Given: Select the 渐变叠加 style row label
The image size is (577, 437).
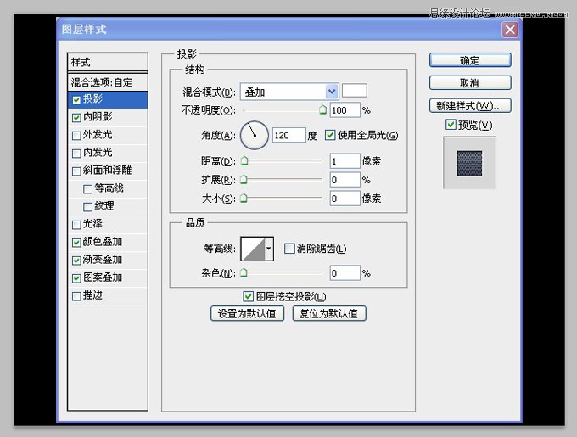Looking at the screenshot, I should pyautogui.click(x=103, y=260).
